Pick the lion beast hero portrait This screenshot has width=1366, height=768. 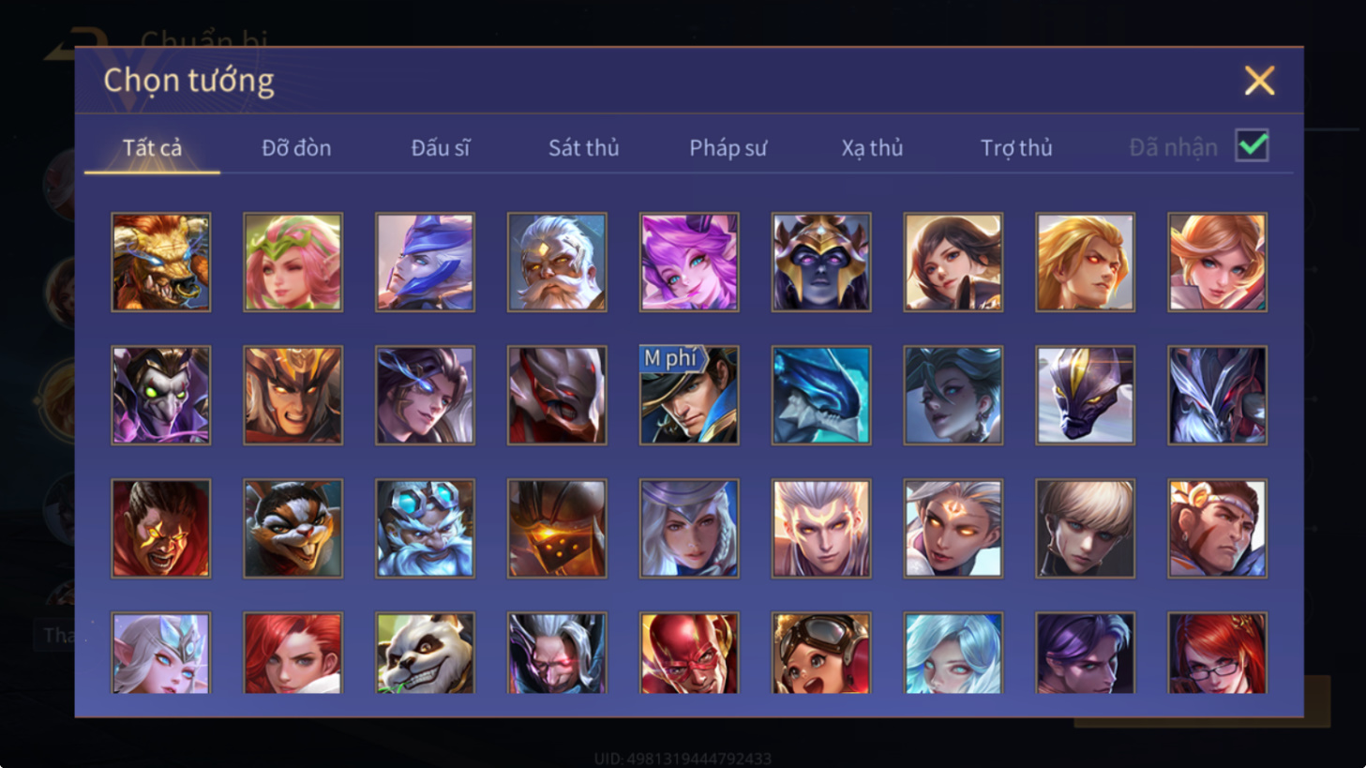[161, 262]
